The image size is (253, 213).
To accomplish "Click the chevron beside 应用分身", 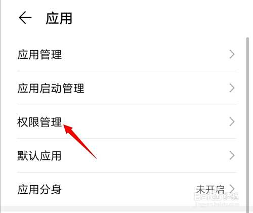I will [232, 189].
